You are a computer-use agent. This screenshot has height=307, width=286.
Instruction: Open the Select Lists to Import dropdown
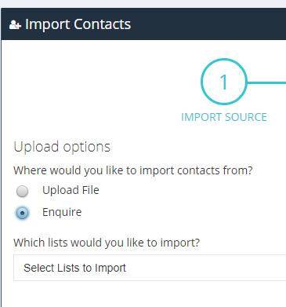pyautogui.click(x=150, y=268)
